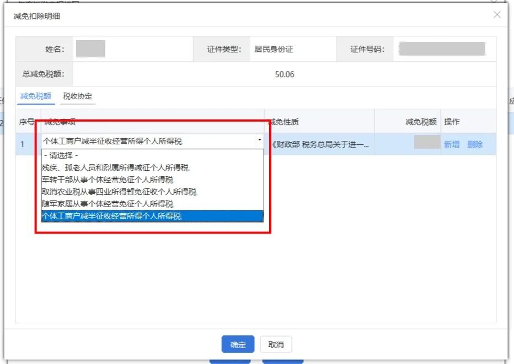Click the 姓名 value field
This screenshot has width=514, height=364.
pyautogui.click(x=90, y=49)
